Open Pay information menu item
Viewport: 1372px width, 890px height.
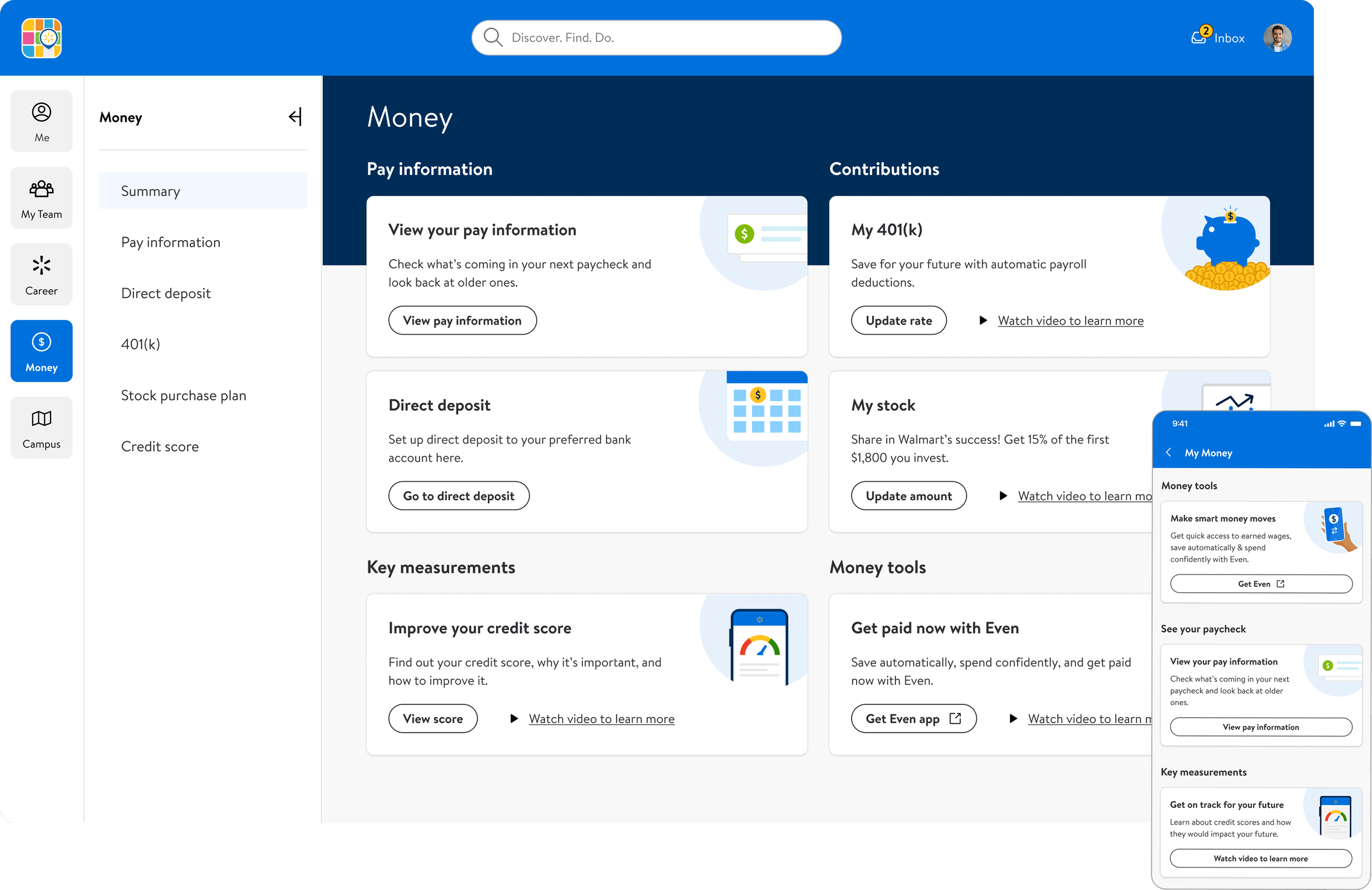tap(171, 242)
